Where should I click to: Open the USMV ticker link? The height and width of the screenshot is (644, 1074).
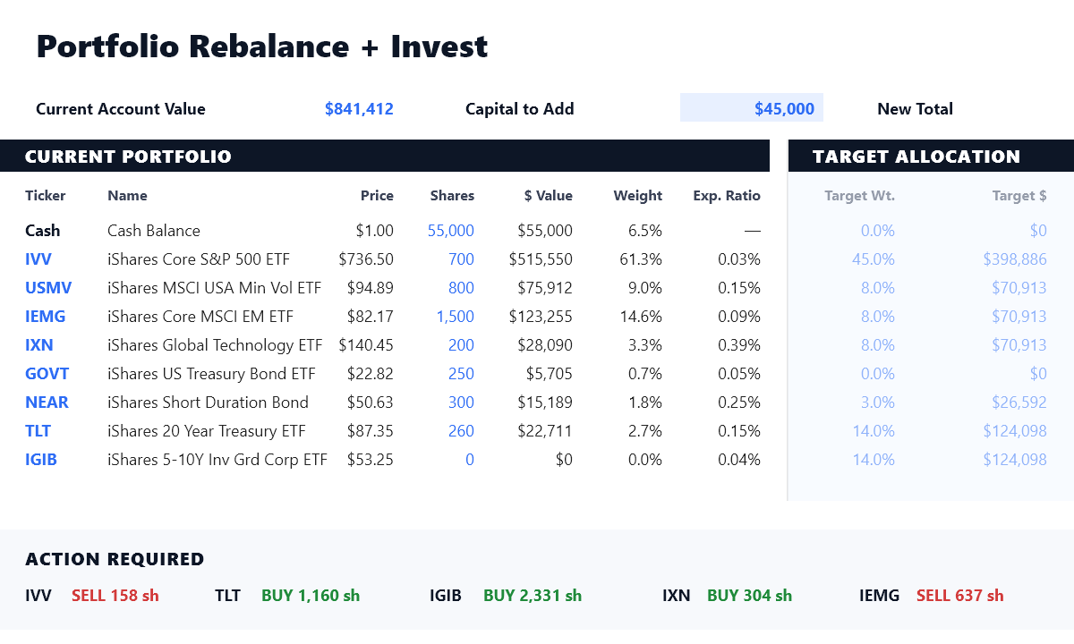pos(48,288)
